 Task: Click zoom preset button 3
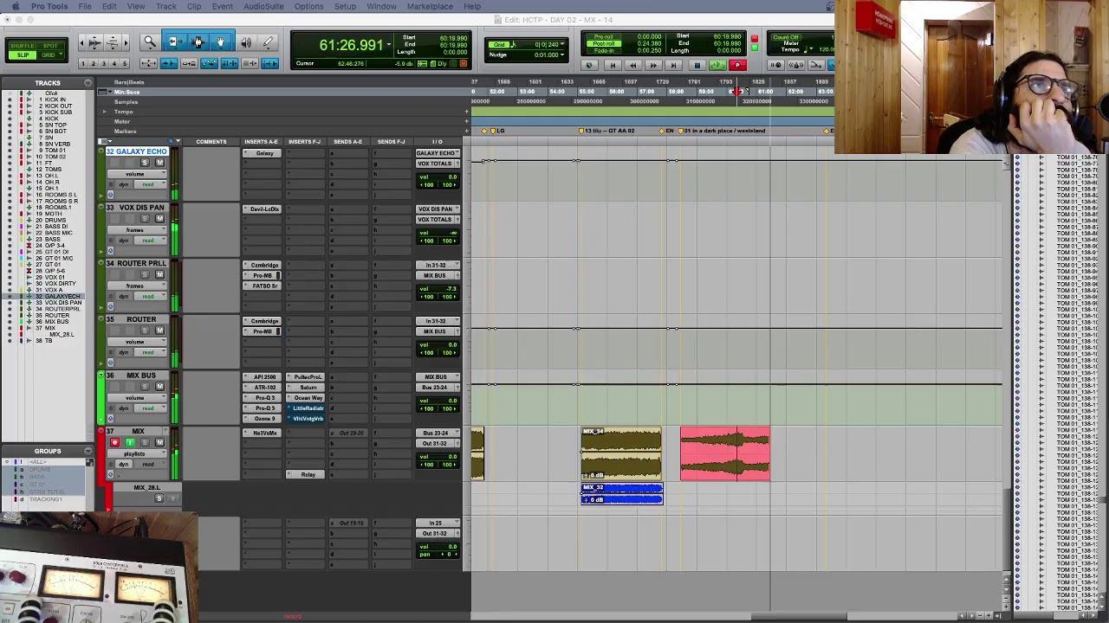(104, 64)
